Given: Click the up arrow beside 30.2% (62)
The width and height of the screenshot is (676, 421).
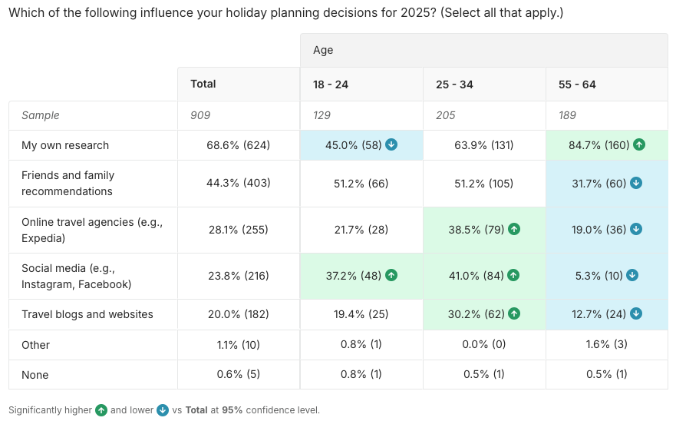Looking at the screenshot, I should [x=514, y=313].
